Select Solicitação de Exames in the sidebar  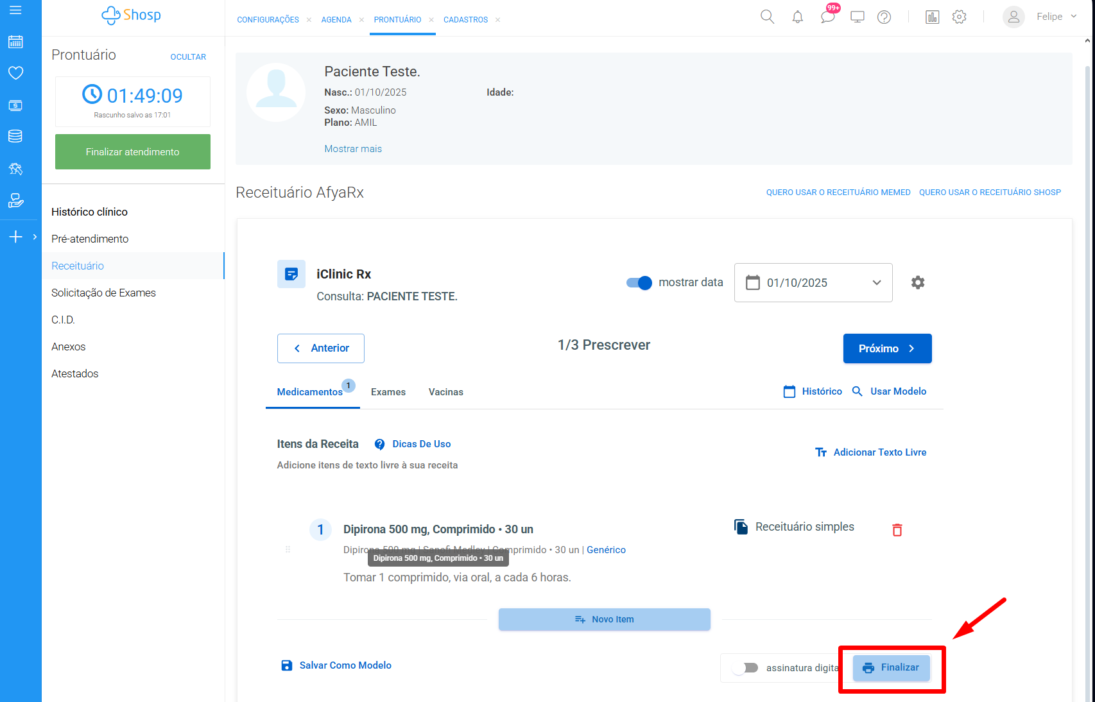click(103, 293)
